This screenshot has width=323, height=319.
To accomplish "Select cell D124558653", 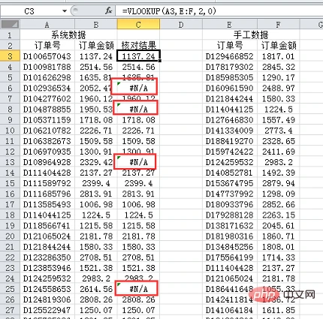I will coord(47,289).
